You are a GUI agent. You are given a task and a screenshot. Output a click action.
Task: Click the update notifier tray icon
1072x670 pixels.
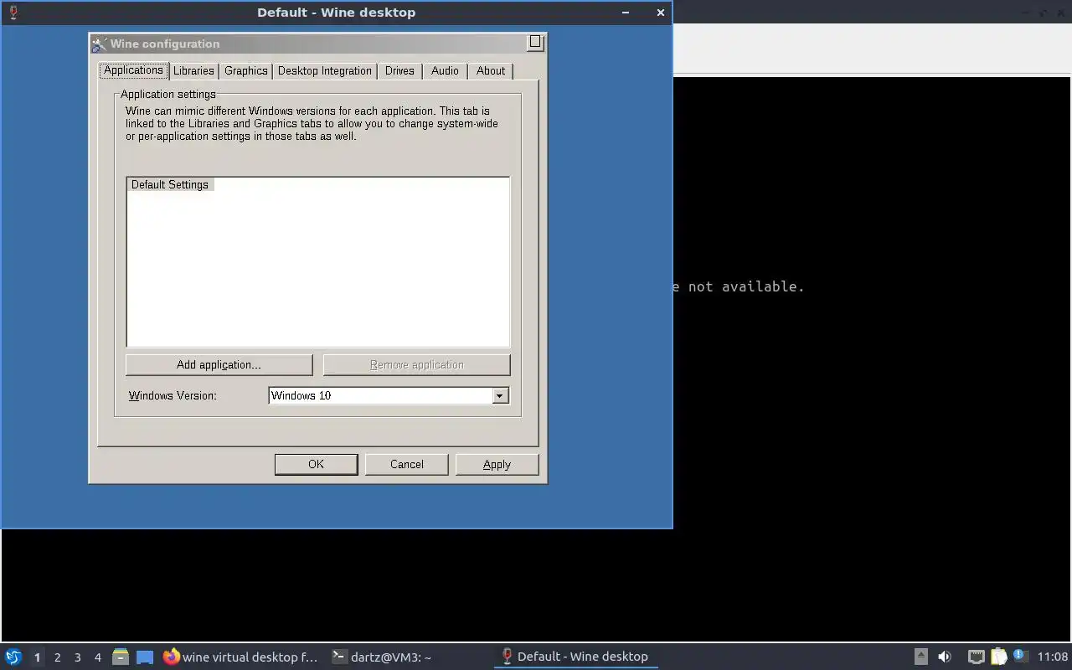tap(1019, 656)
